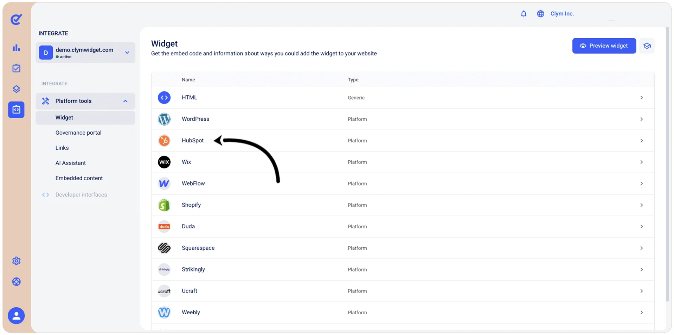Click the chevron on the WordPress row
The image size is (674, 335).
[x=641, y=119]
